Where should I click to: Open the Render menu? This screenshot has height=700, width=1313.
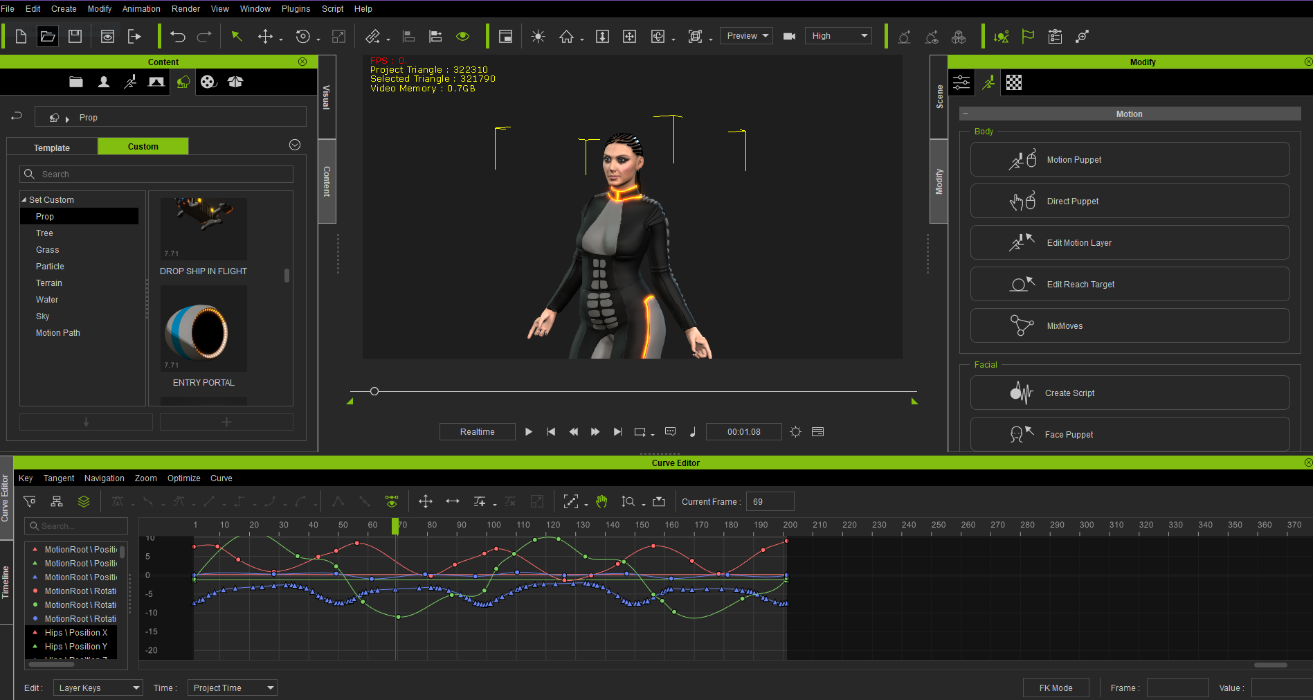pyautogui.click(x=185, y=9)
